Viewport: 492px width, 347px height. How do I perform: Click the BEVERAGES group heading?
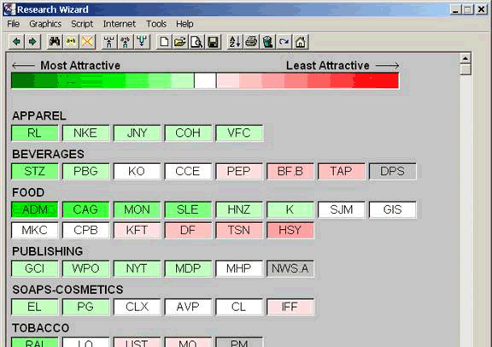coord(48,154)
